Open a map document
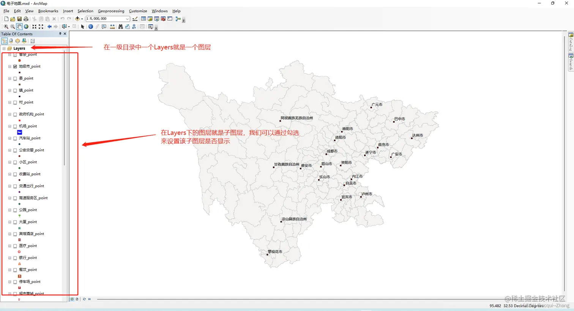The width and height of the screenshot is (574, 311). [13, 19]
